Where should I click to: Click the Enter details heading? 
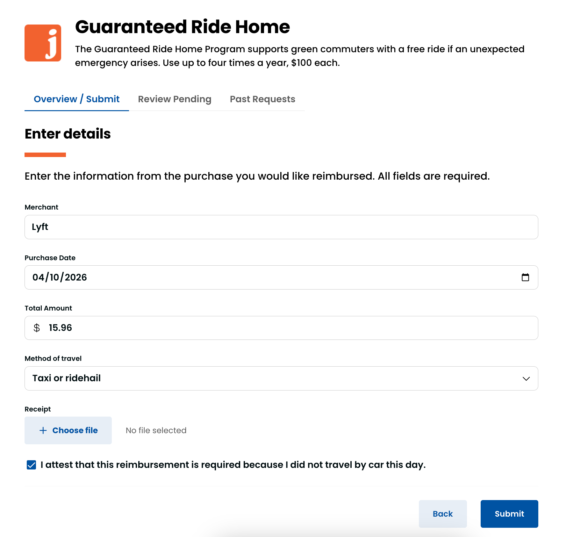click(x=68, y=134)
